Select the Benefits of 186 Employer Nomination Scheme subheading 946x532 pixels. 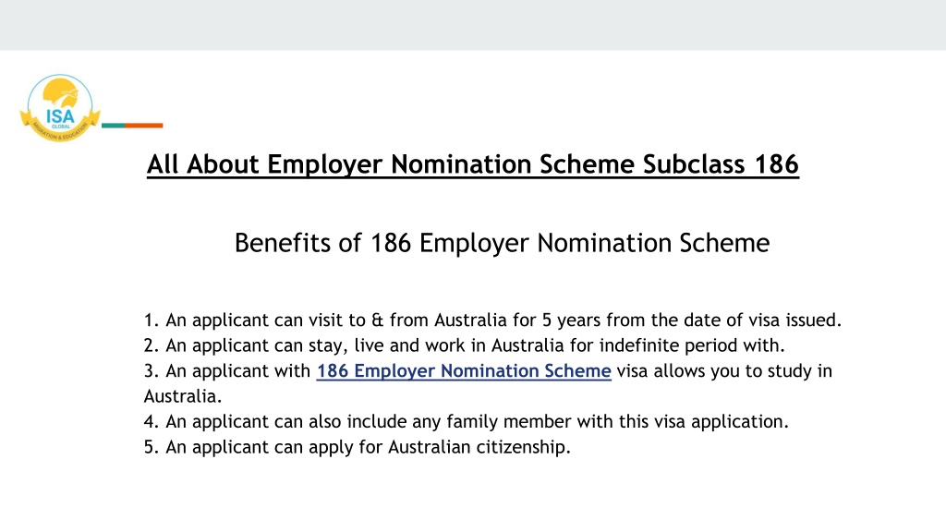502,243
